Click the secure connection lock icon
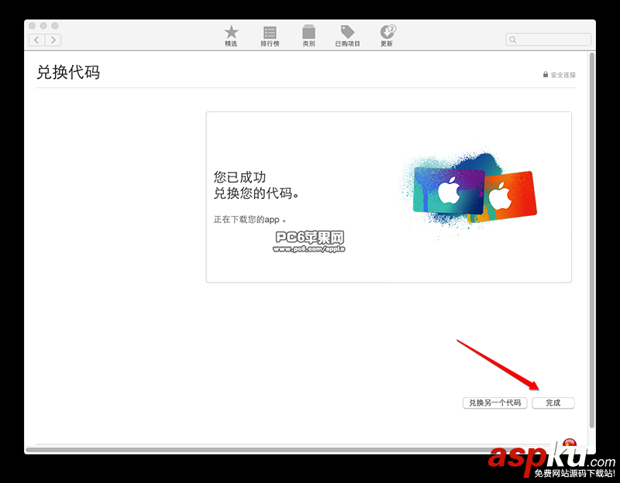This screenshot has width=620, height=483. click(x=546, y=74)
